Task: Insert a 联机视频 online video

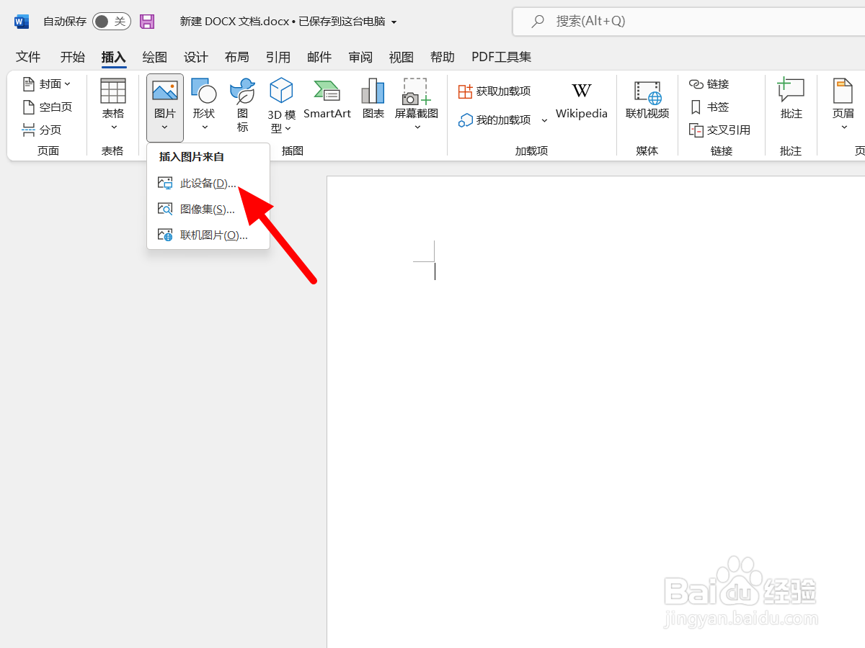Action: 647,100
